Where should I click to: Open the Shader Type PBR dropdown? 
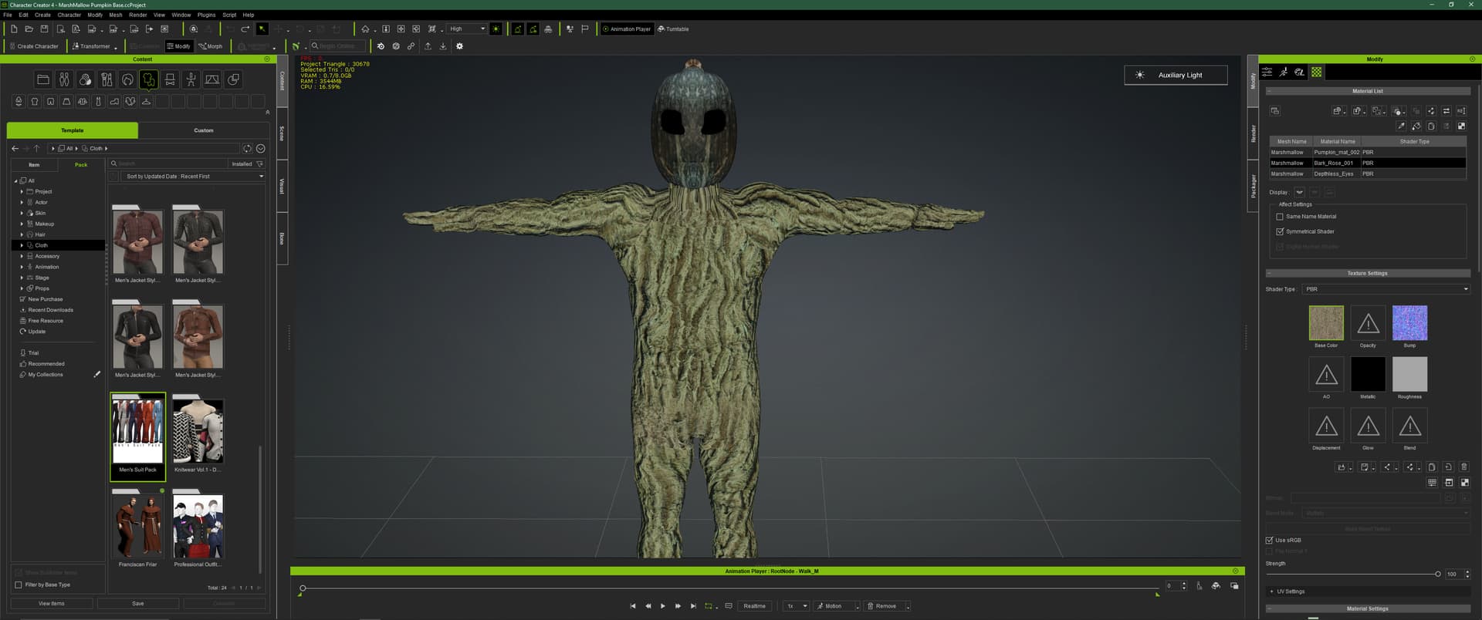1386,289
